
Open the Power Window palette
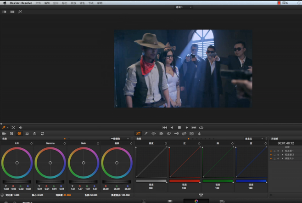(x=153, y=133)
